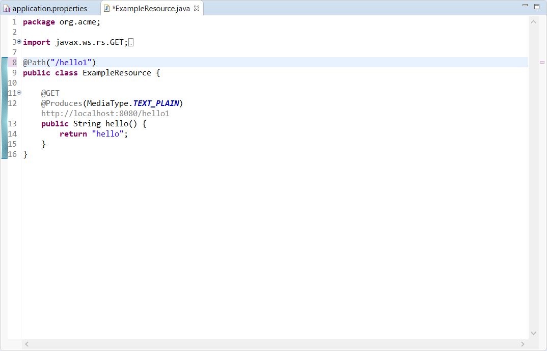Viewport: 547px width, 351px height.
Task: Click the horizontal scrollbar right arrow
Action: coord(523,344)
